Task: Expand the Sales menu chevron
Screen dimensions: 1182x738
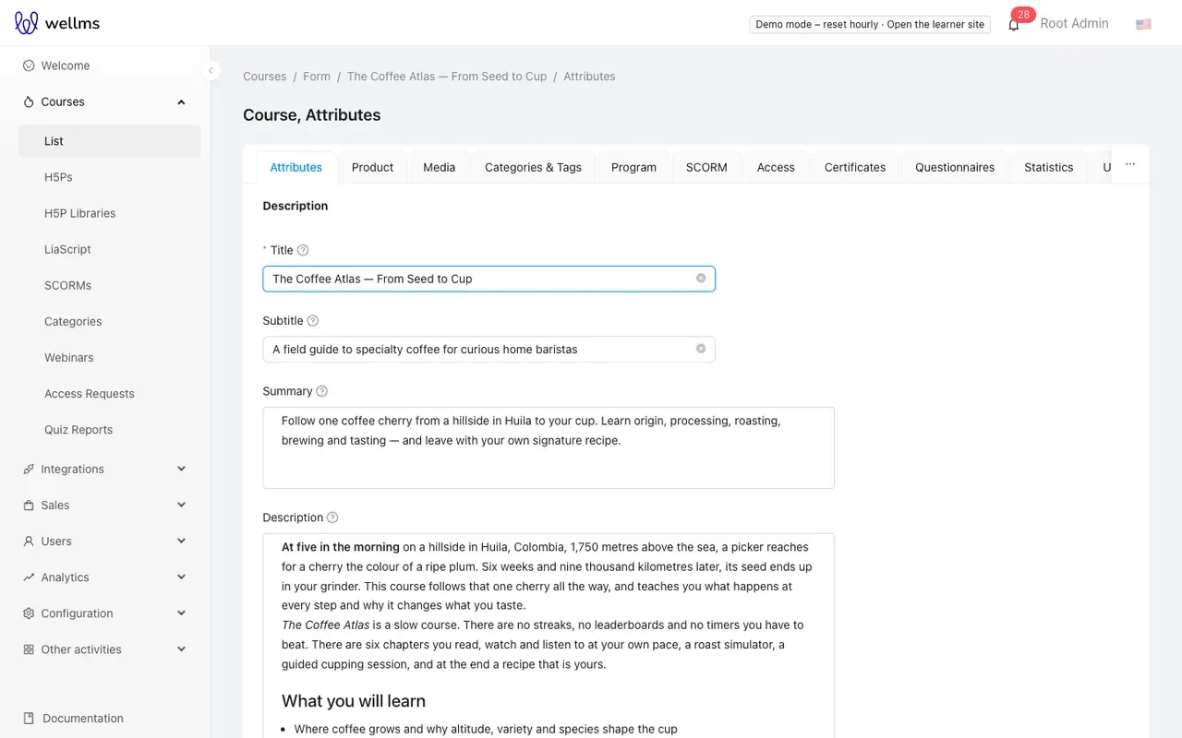Action: [181, 505]
